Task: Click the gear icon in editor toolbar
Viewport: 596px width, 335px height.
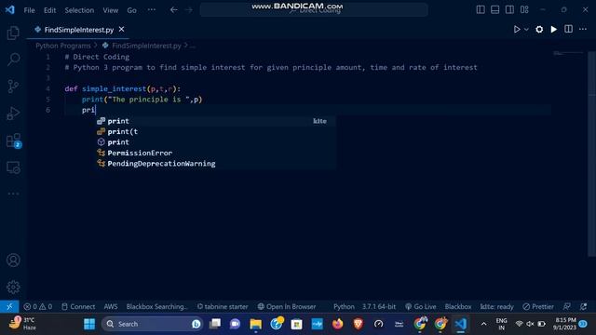Action: click(539, 29)
